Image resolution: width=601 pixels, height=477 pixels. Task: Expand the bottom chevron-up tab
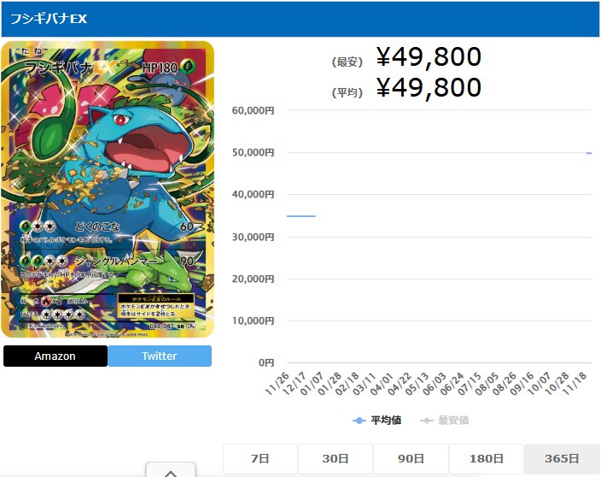tap(171, 470)
